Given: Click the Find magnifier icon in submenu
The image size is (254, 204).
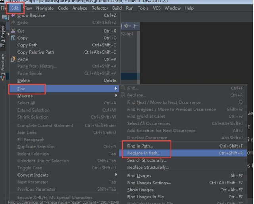Looking at the screenshot, I should 123,88.
